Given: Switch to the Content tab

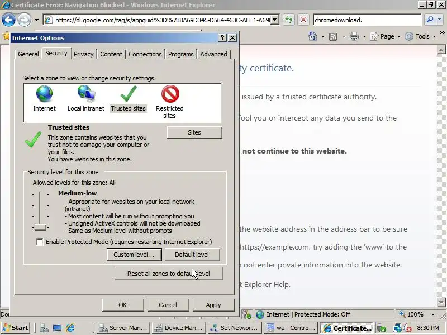Looking at the screenshot, I should coord(111,54).
